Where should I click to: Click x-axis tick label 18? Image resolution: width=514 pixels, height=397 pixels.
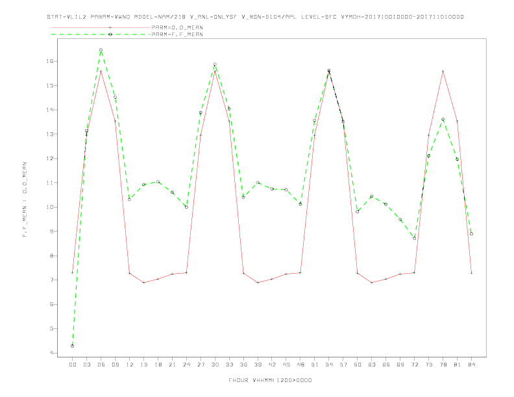158,365
